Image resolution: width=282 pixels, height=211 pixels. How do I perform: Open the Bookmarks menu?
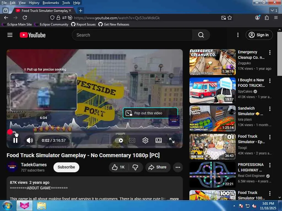(51, 3)
